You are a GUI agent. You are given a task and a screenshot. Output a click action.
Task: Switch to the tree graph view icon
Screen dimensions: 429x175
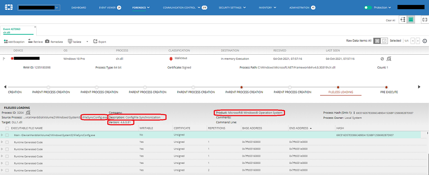tap(403, 20)
